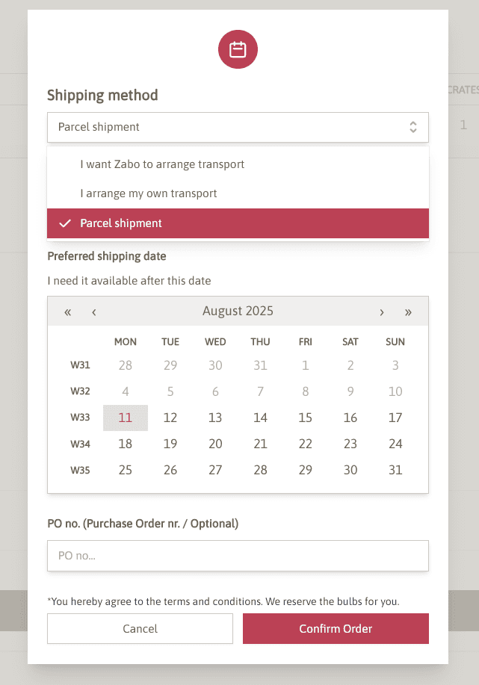
Task: Advance calendar to next month
Action: pos(382,311)
